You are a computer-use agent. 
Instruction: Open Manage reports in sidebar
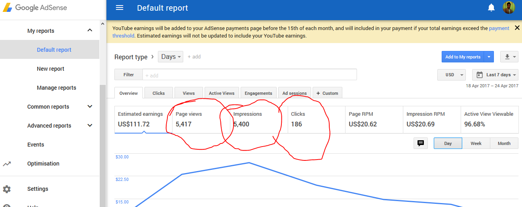coord(57,88)
